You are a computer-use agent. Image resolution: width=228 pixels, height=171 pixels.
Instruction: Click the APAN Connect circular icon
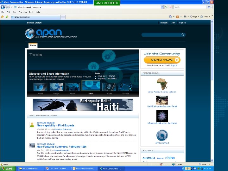162,135
